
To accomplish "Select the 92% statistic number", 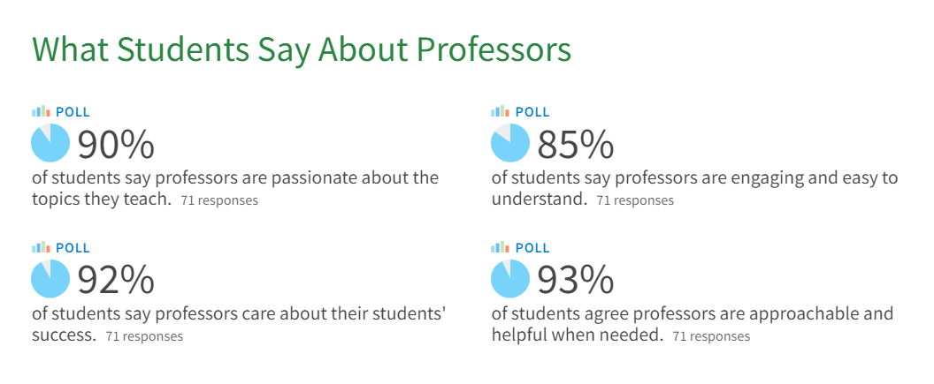I will coord(116,280).
